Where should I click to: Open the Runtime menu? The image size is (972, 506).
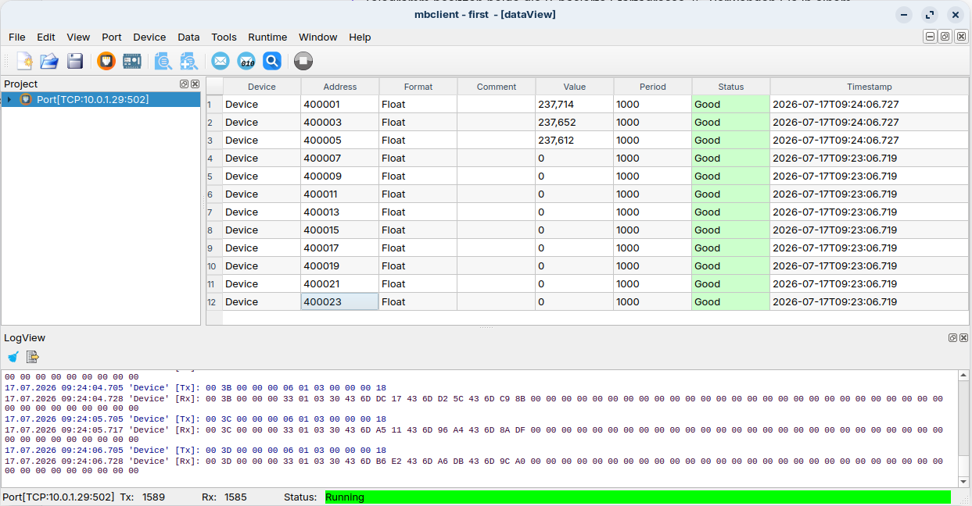(x=267, y=37)
